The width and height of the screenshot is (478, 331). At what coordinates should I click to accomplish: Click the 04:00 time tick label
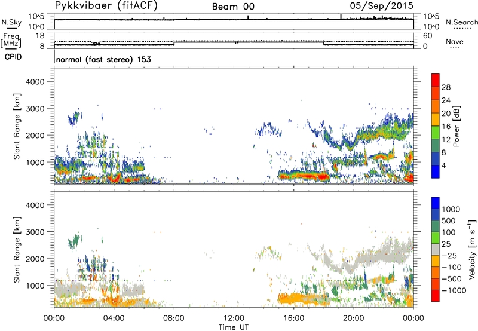[114, 318]
